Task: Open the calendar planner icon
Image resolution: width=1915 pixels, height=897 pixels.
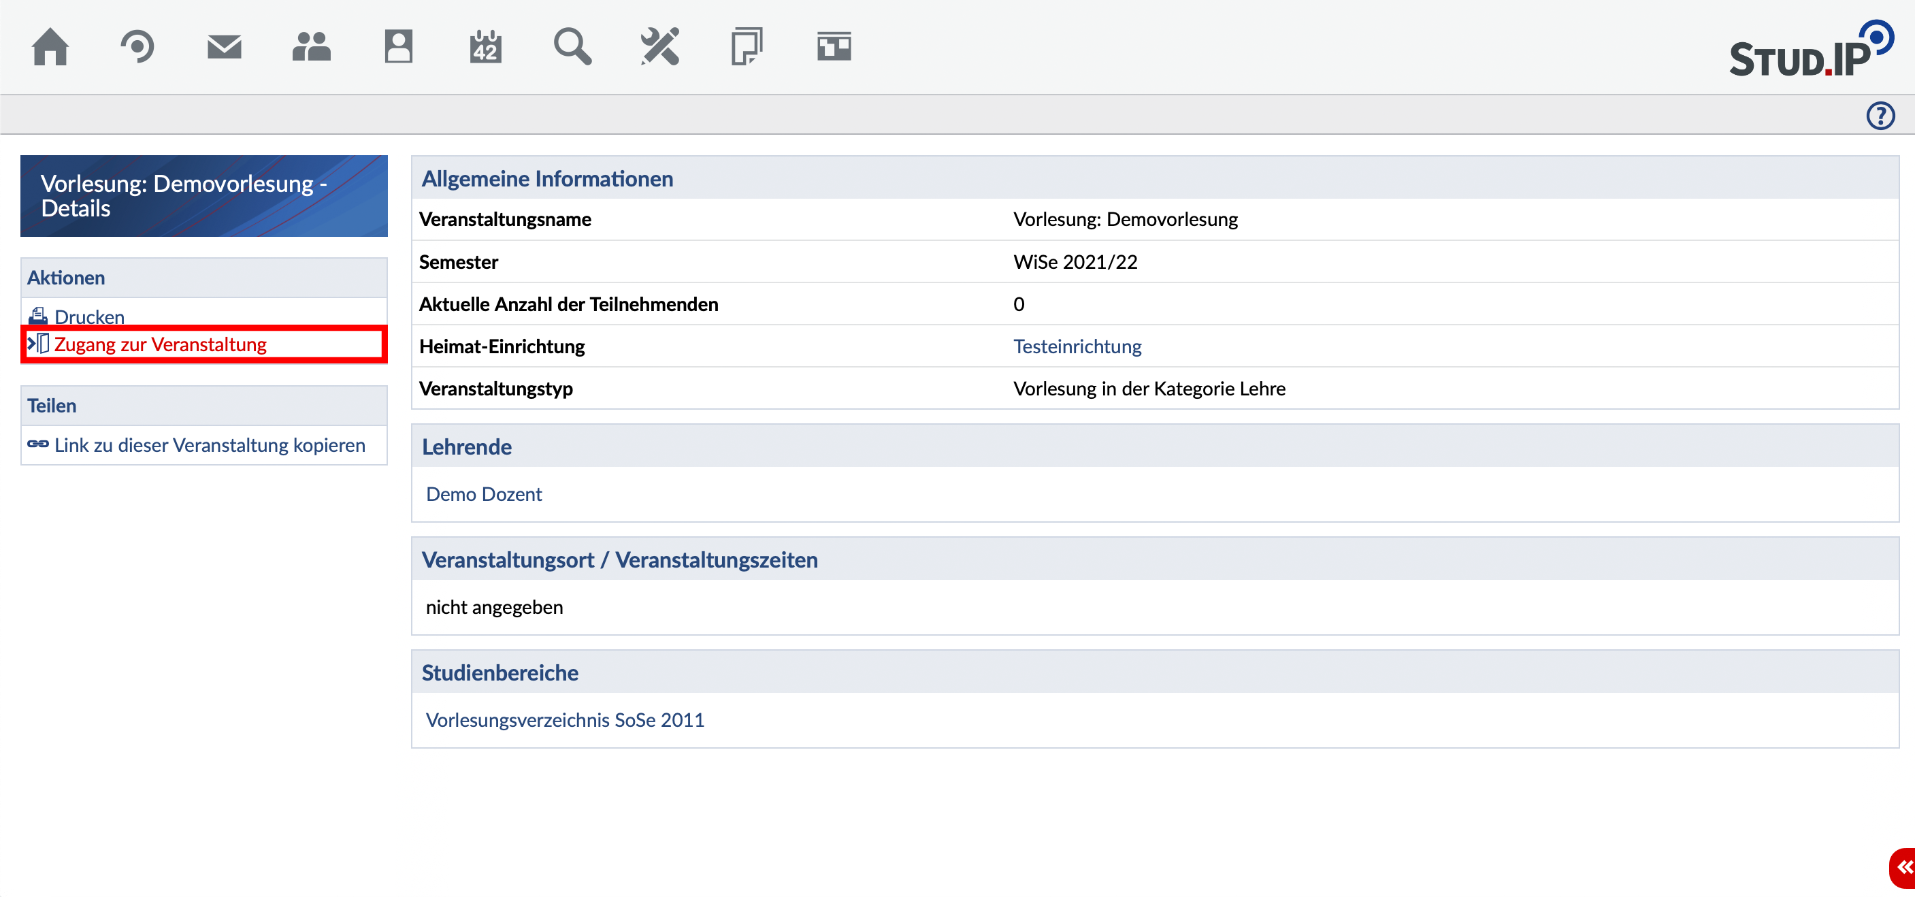Action: (x=485, y=47)
